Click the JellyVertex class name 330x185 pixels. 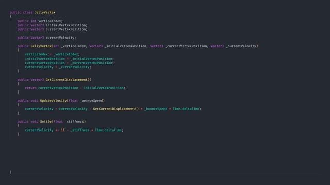[x=45, y=12]
